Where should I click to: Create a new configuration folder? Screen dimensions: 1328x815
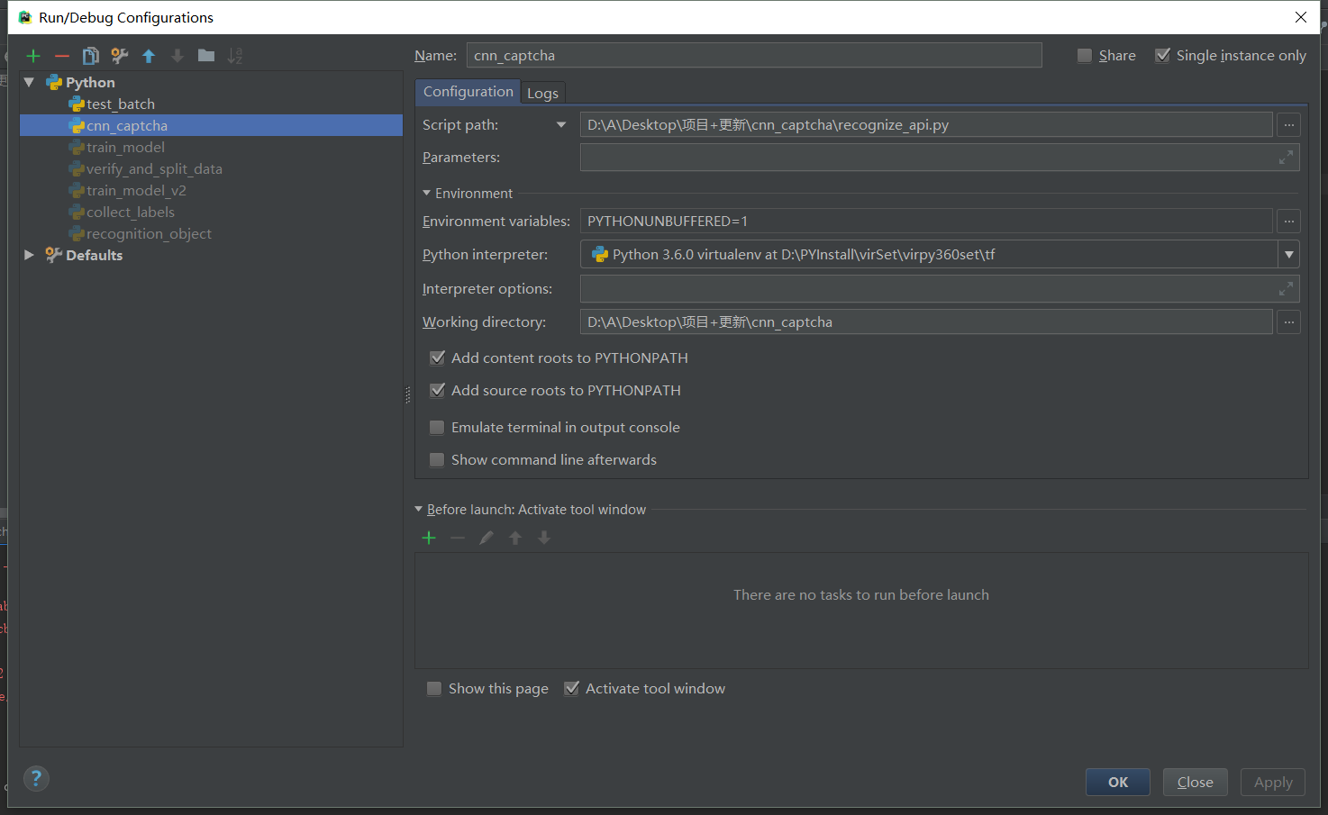pyautogui.click(x=206, y=56)
